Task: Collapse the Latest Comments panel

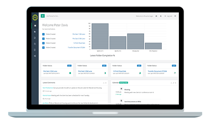Action: coord(104,83)
